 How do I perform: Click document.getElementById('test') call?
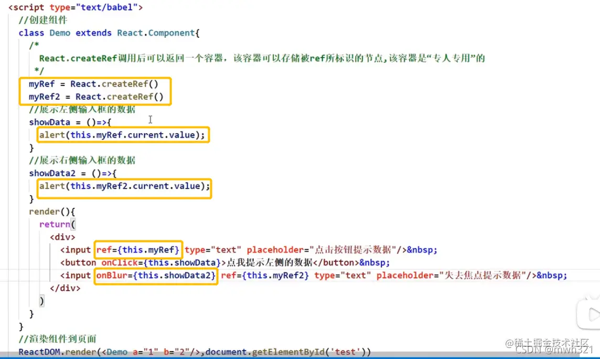coord(285,352)
